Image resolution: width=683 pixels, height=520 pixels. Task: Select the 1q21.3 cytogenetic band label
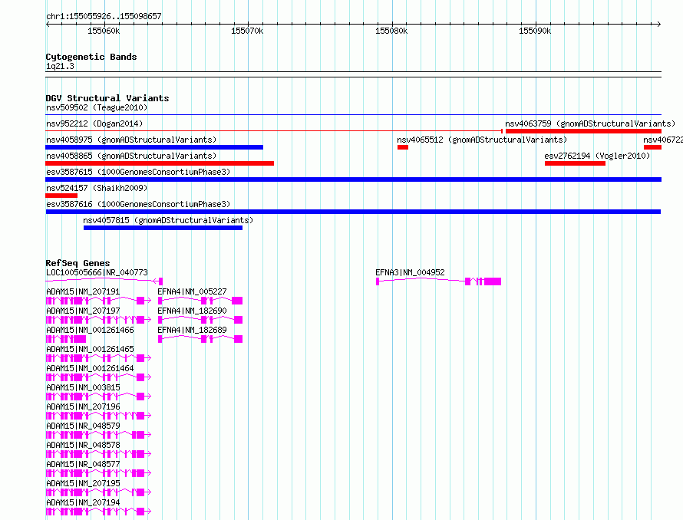pos(60,66)
